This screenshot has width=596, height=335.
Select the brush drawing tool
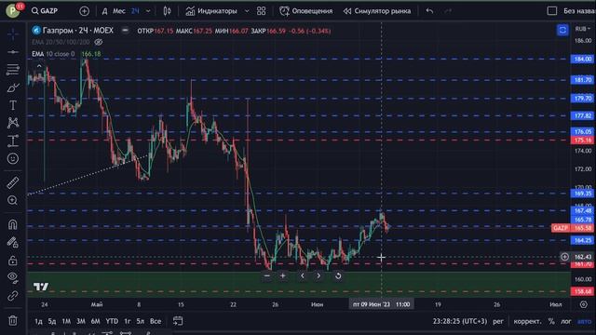click(13, 87)
